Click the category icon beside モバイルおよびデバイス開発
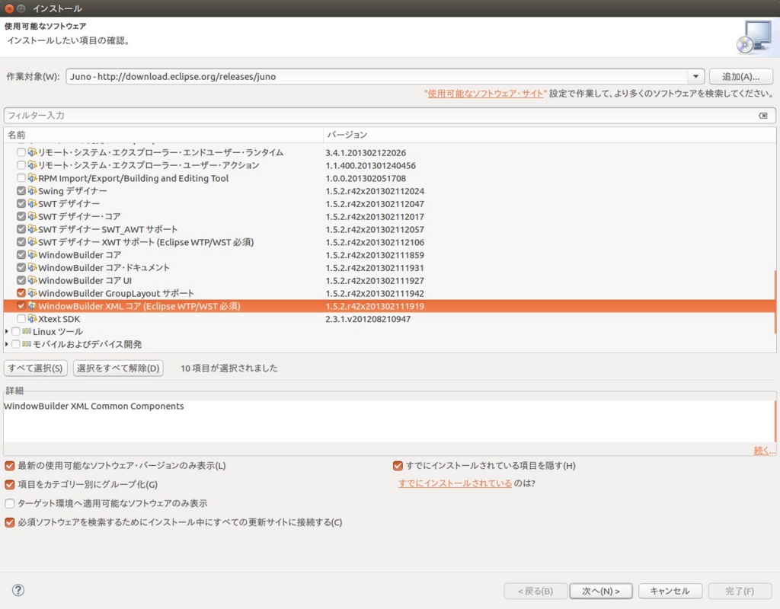 (x=27, y=344)
